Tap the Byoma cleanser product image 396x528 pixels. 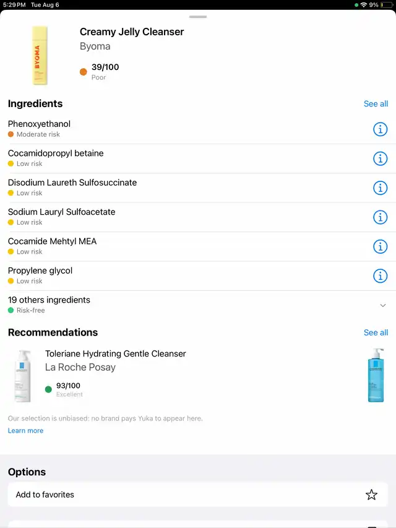(40, 56)
